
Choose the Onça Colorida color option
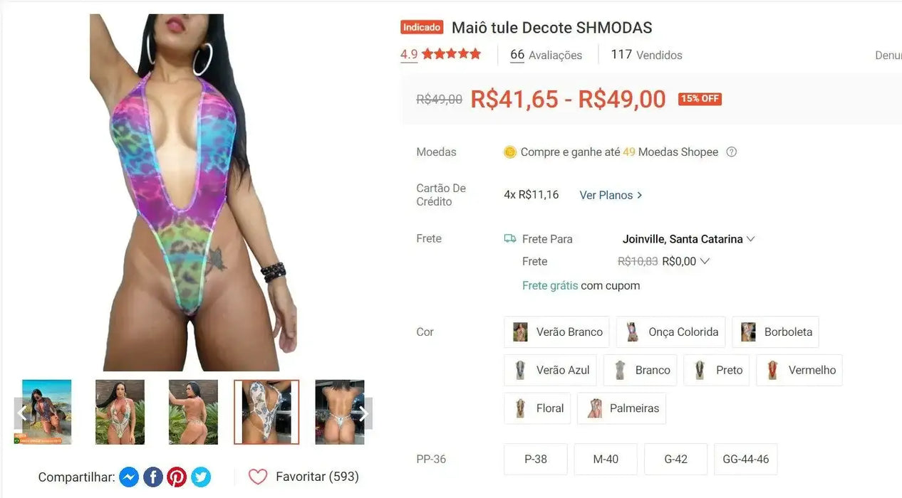(671, 332)
